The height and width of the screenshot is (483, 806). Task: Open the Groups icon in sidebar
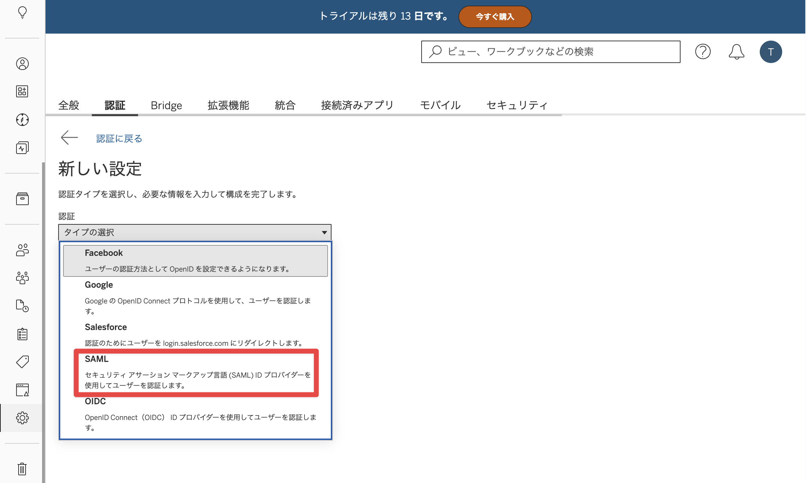(x=22, y=278)
